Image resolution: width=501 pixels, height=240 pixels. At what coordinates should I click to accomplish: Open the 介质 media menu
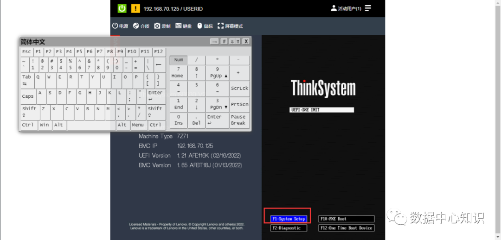tap(141, 26)
